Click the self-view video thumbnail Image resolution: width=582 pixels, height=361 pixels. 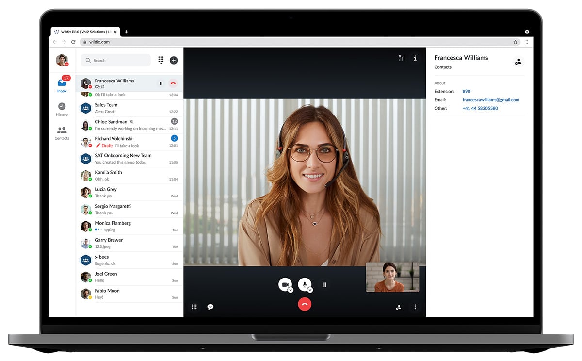point(392,277)
